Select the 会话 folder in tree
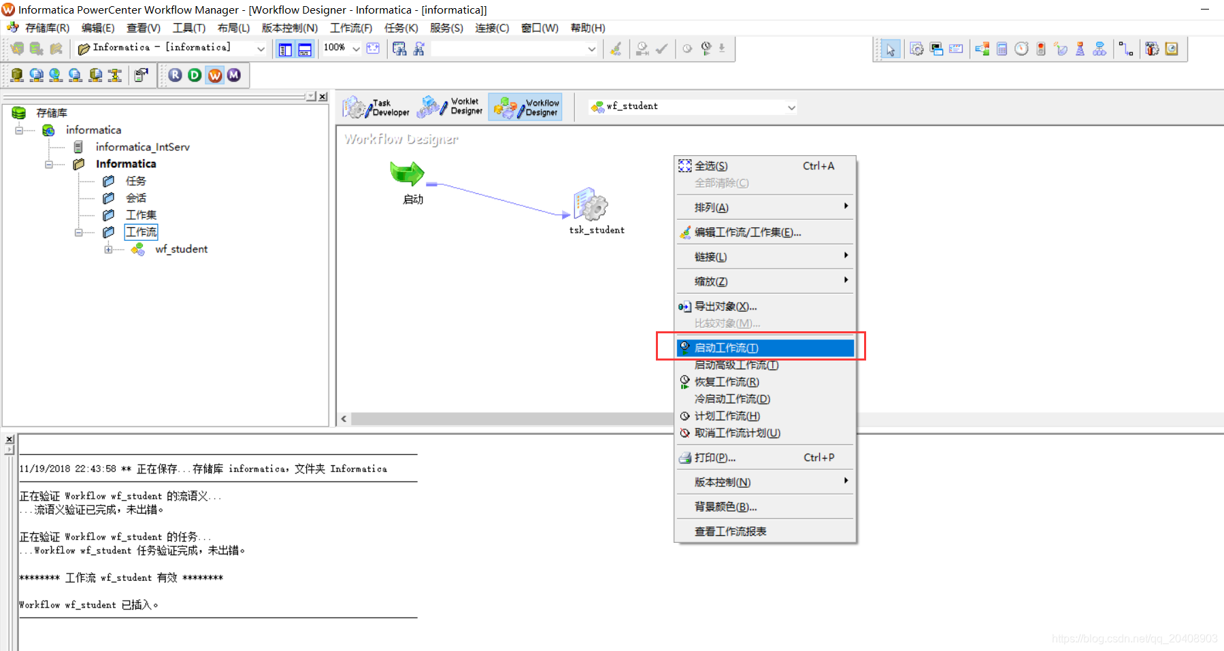The height and width of the screenshot is (651, 1224). [135, 198]
